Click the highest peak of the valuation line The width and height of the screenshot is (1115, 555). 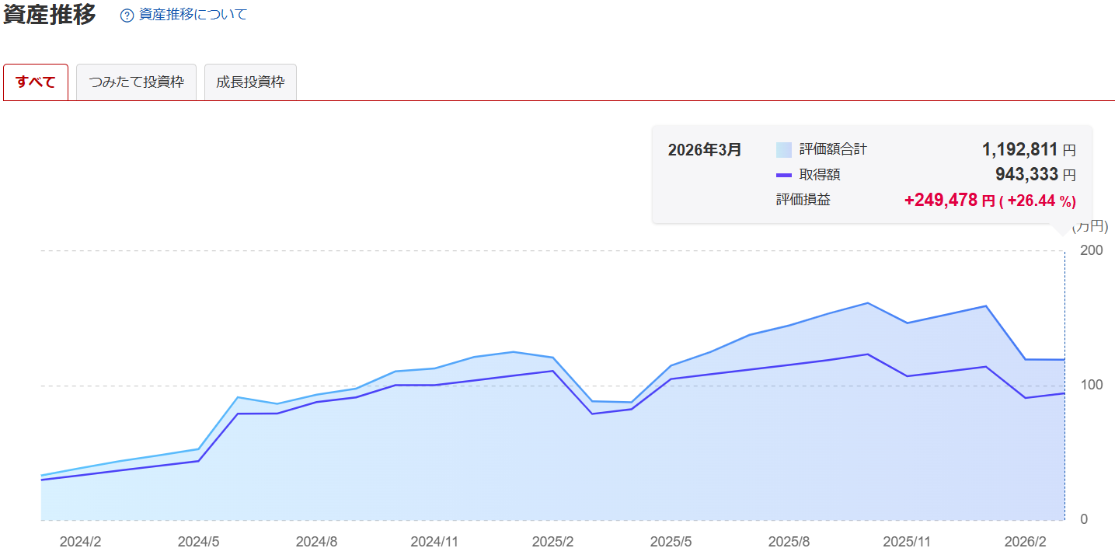pos(868,303)
